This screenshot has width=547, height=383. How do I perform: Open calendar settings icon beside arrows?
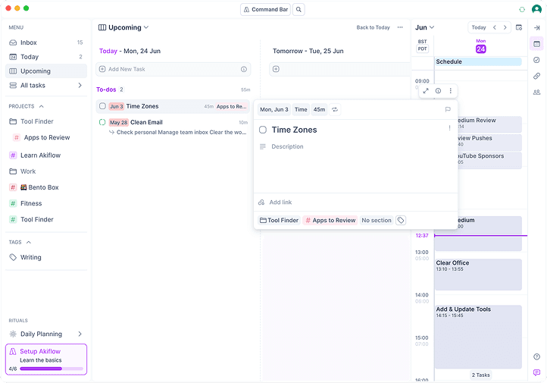[x=519, y=27]
